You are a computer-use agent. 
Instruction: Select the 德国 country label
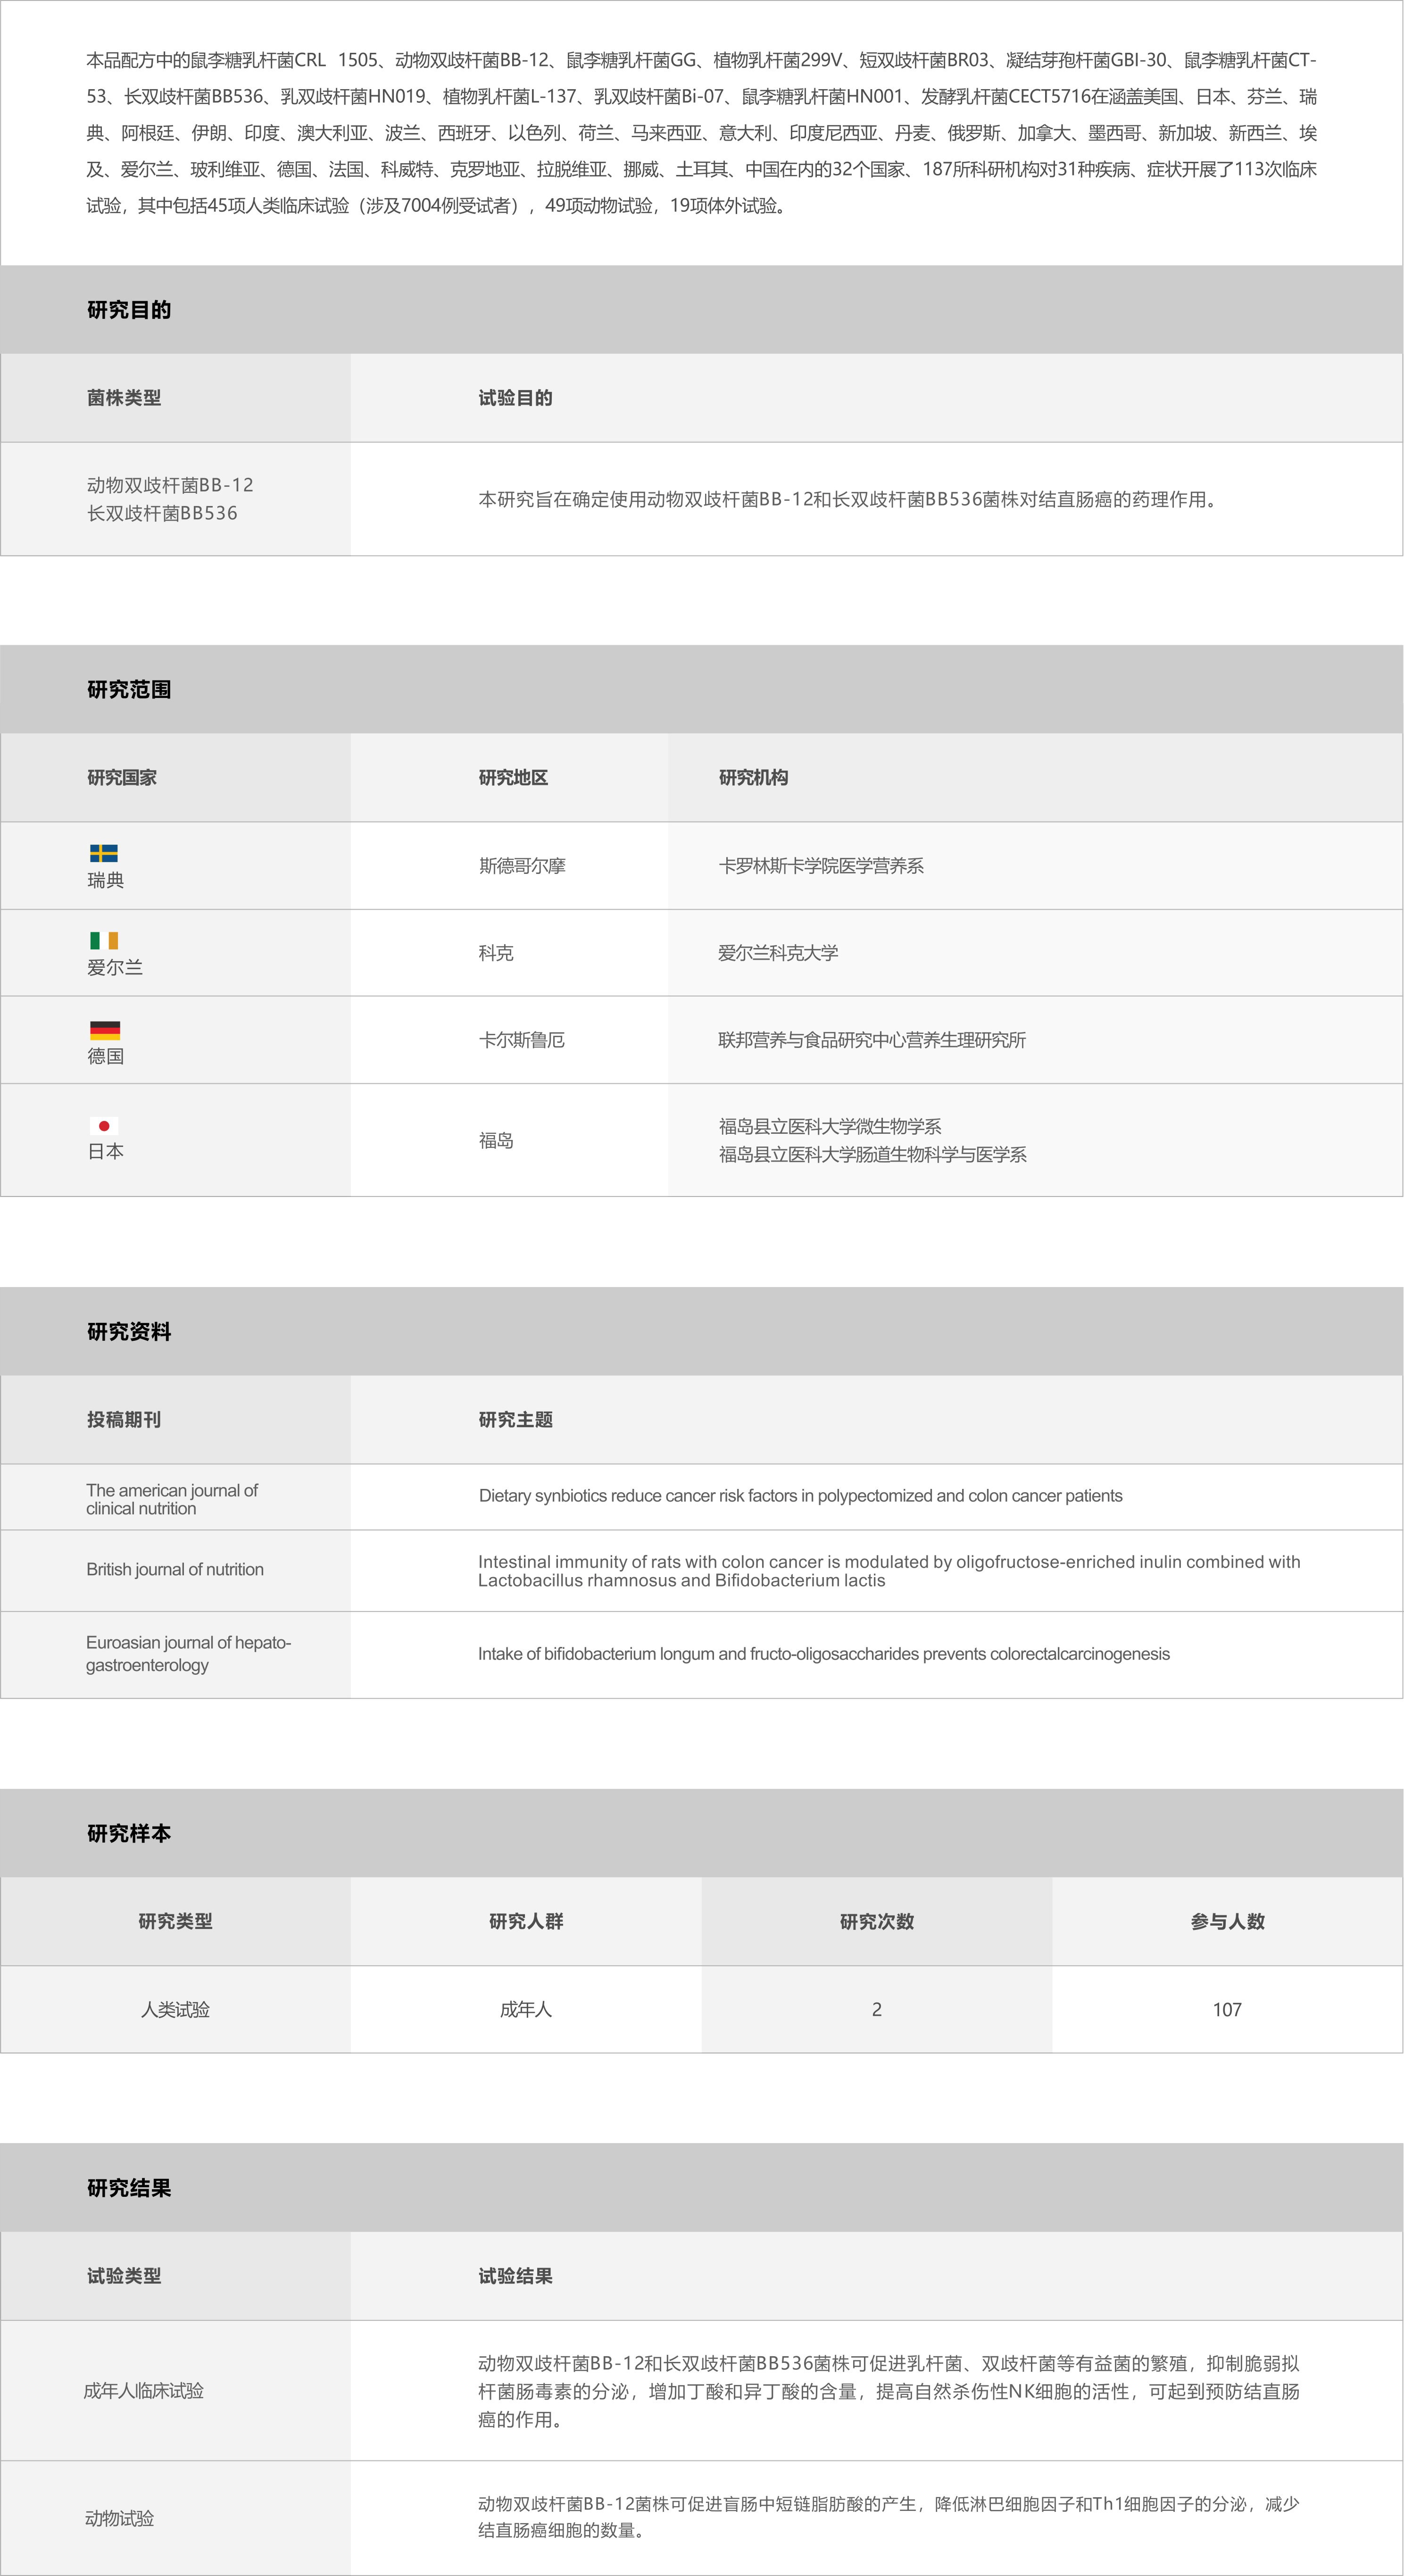coord(106,1056)
